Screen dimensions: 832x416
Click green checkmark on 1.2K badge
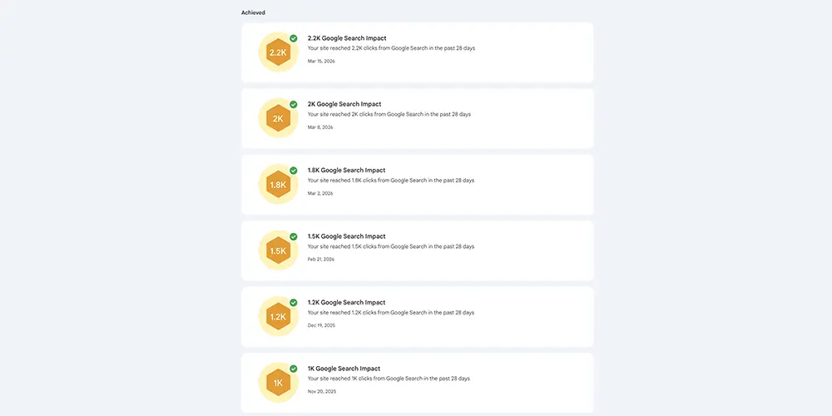click(x=294, y=303)
